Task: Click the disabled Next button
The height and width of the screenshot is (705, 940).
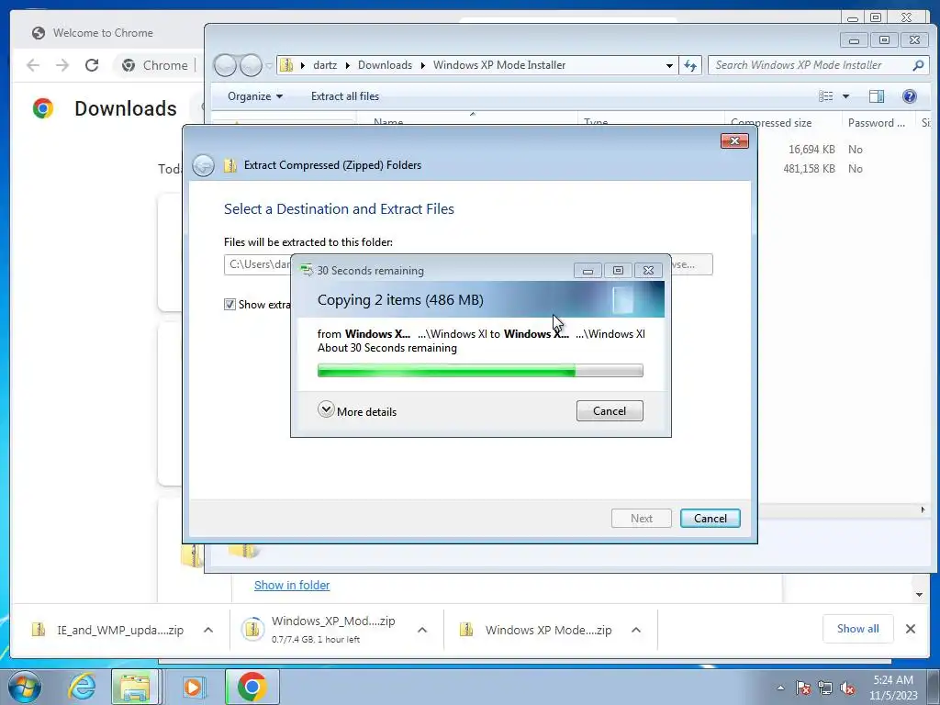Action: click(x=641, y=518)
